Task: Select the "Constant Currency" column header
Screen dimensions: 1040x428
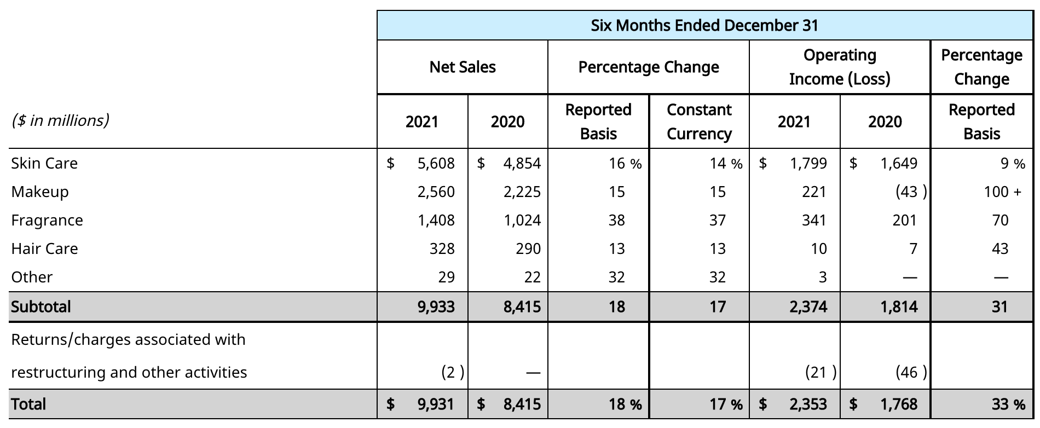Action: pyautogui.click(x=698, y=122)
